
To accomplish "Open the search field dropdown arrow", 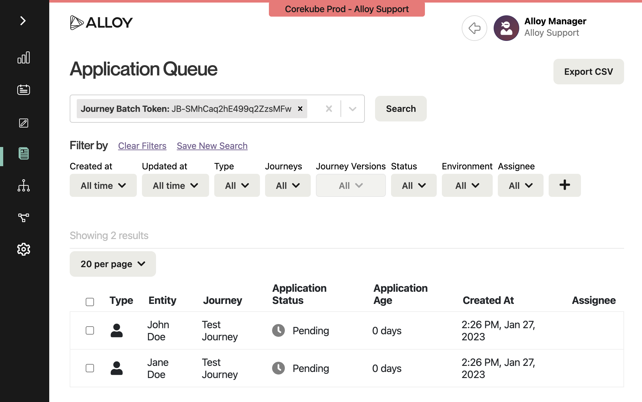I will (353, 109).
